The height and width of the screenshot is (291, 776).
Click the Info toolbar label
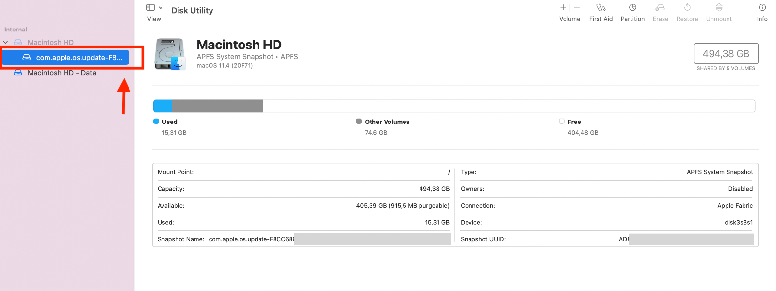coord(762,19)
